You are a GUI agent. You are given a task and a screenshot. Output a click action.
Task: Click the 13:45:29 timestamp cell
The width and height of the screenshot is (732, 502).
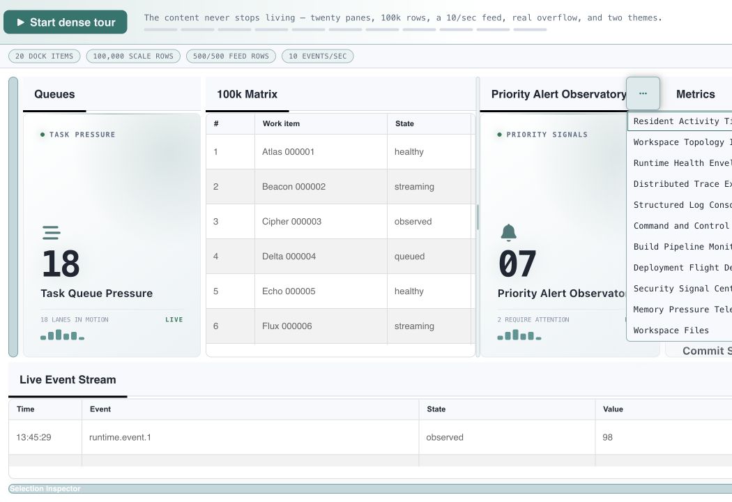[x=45, y=437]
